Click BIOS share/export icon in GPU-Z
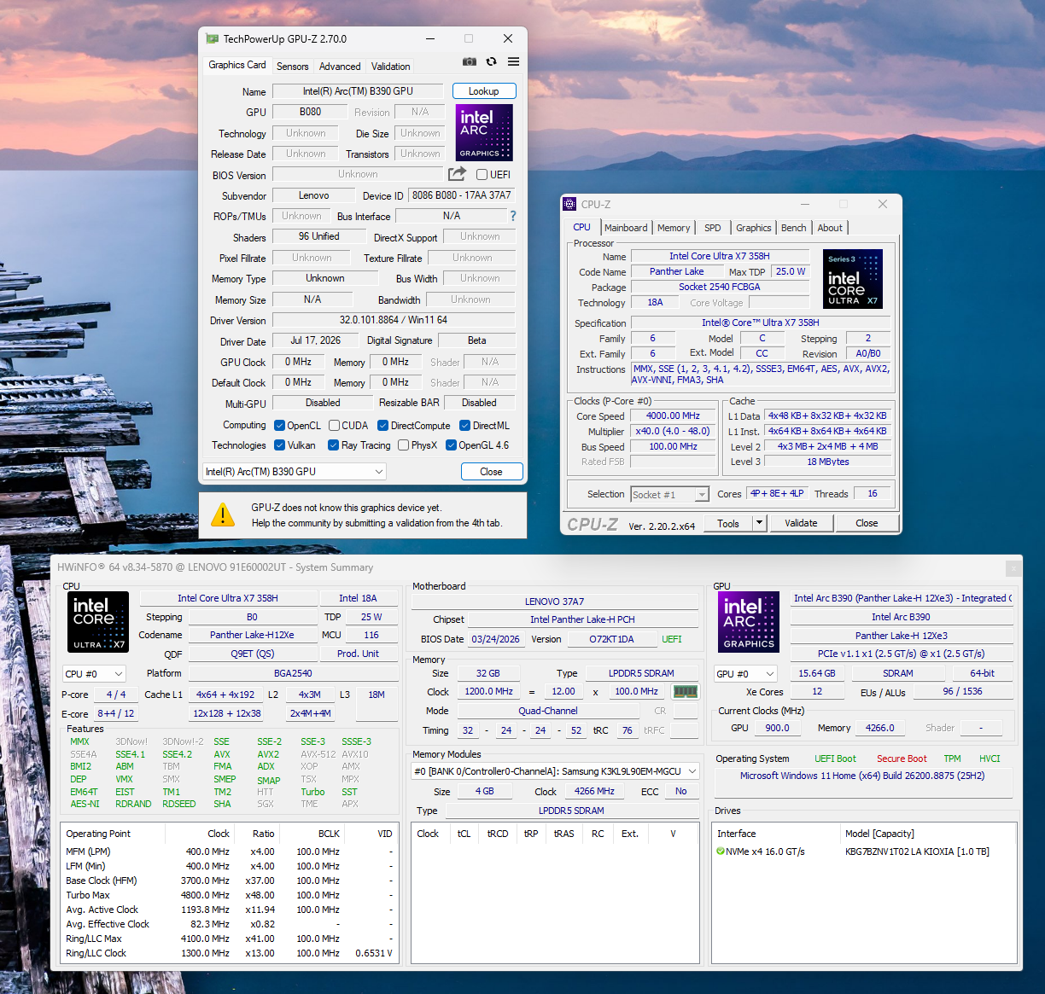Screen dimensions: 1045x994 pos(458,174)
